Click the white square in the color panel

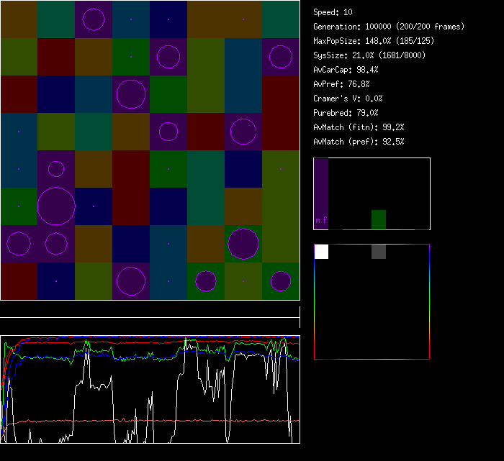(321, 251)
